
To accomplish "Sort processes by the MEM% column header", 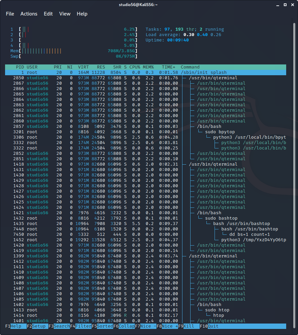I will [x=148, y=67].
